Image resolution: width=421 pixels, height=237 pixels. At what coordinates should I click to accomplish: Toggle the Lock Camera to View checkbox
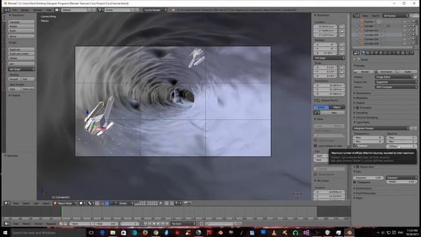[316, 145]
